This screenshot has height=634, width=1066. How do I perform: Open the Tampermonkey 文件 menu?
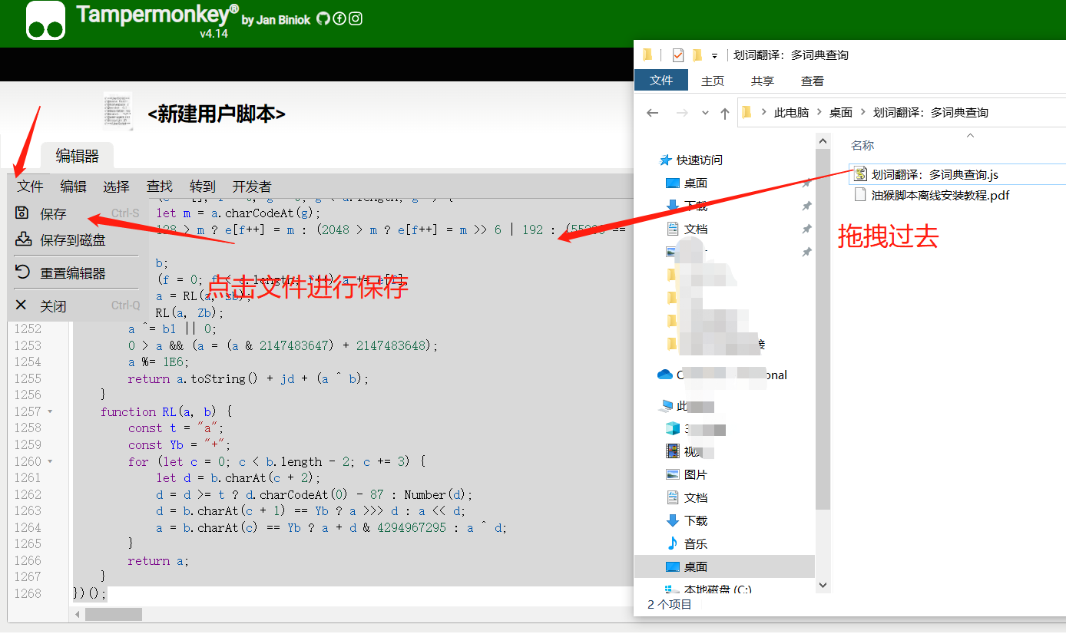pyautogui.click(x=31, y=187)
